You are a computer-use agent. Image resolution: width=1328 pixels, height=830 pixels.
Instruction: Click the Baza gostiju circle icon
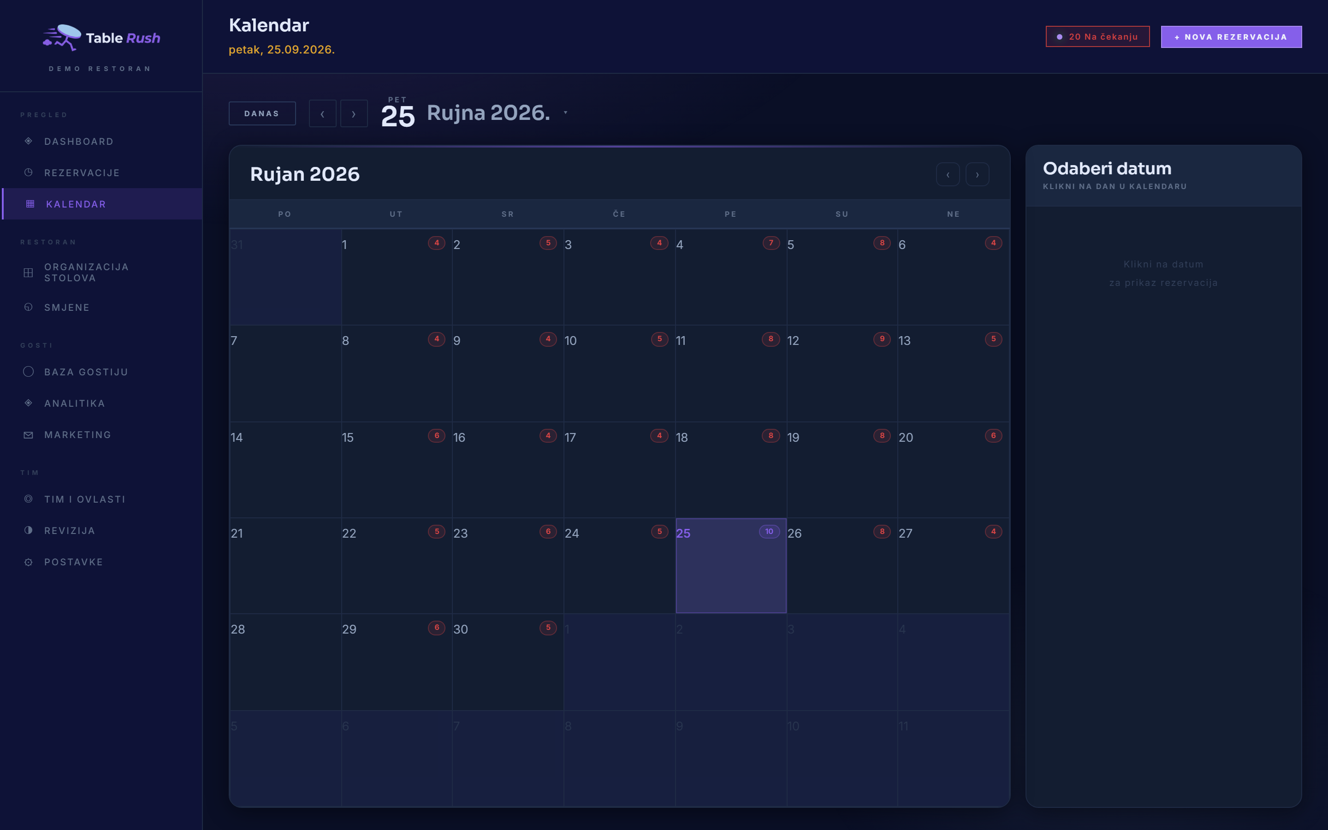point(29,372)
